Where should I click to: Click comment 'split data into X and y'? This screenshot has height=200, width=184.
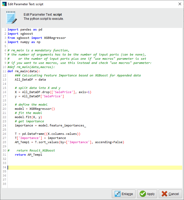coord(38,88)
